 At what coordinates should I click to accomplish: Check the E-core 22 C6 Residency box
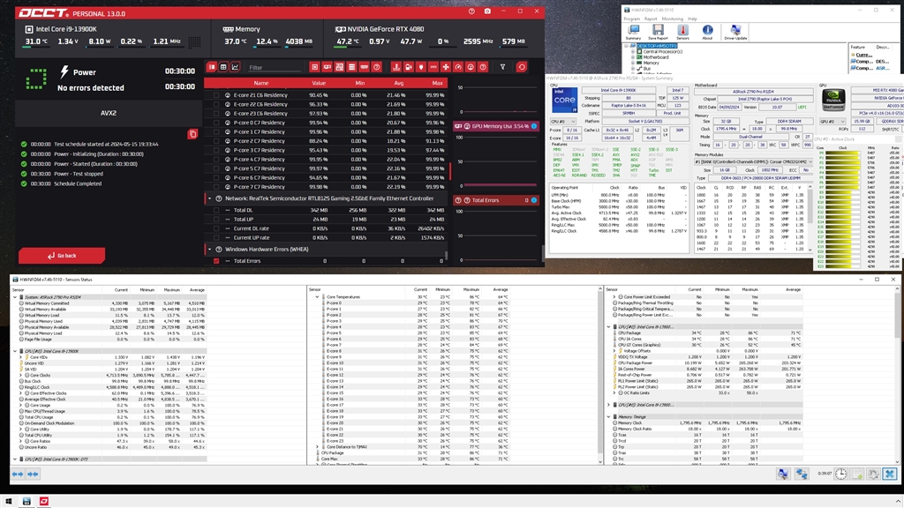point(217,105)
